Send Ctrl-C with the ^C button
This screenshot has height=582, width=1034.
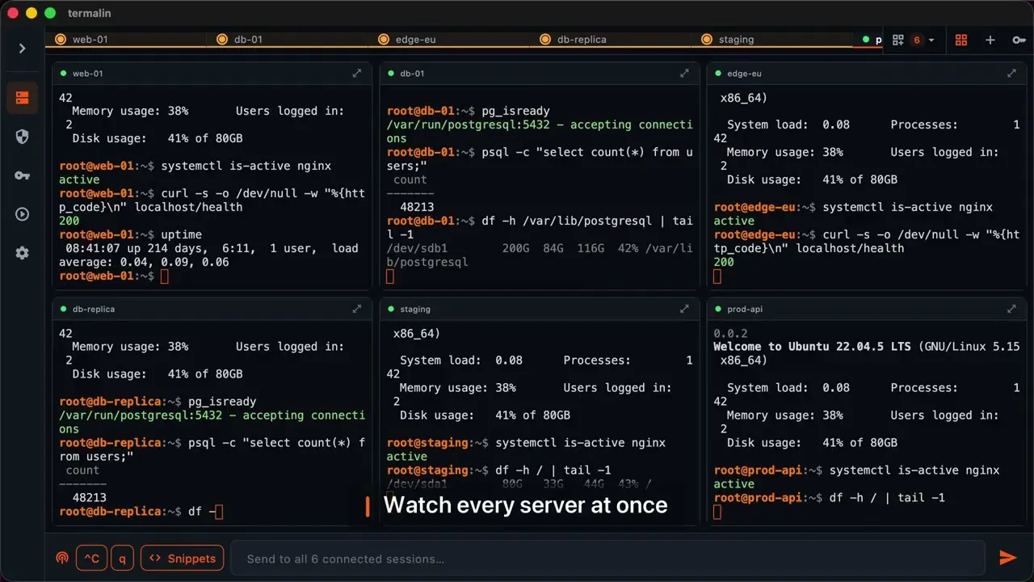[92, 558]
